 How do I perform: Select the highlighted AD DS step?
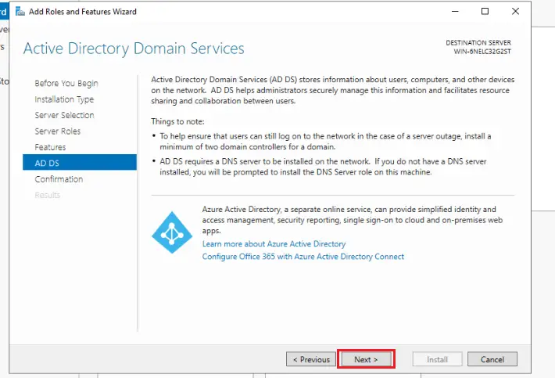point(80,163)
